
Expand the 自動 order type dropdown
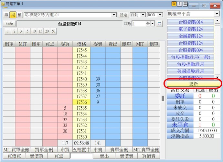(x=143, y=15)
